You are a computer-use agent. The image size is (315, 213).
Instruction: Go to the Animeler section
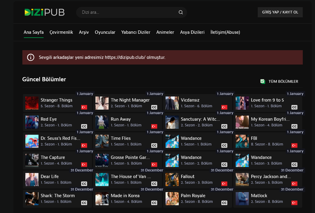click(x=165, y=32)
